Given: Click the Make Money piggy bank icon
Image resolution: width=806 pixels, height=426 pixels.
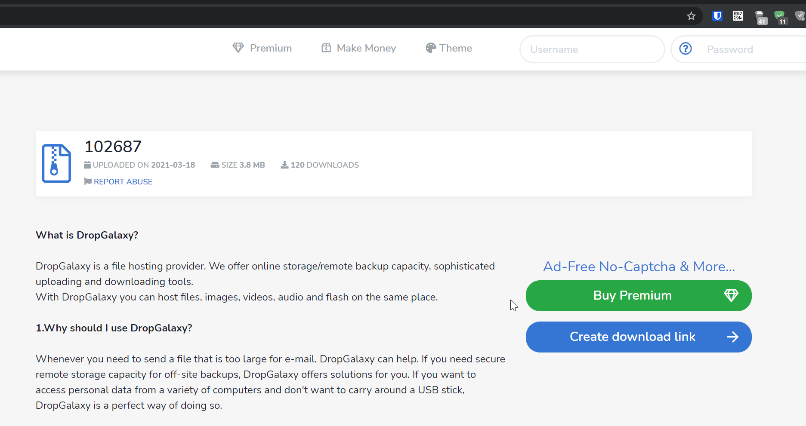Looking at the screenshot, I should coord(326,48).
